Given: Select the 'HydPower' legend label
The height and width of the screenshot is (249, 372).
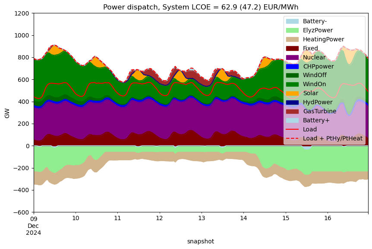Looking at the screenshot, I should (318, 103).
